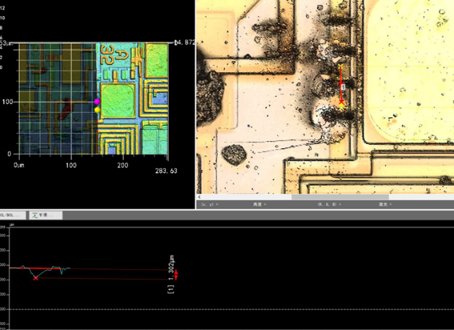Click the magenta marker dot on 3D map

[97, 102]
